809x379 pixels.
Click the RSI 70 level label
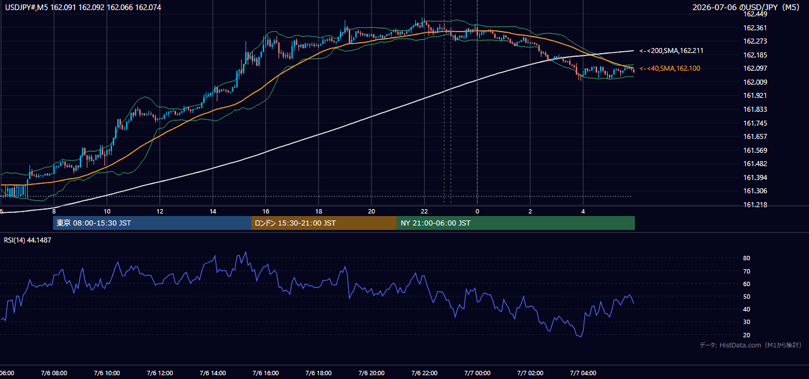[746, 272]
